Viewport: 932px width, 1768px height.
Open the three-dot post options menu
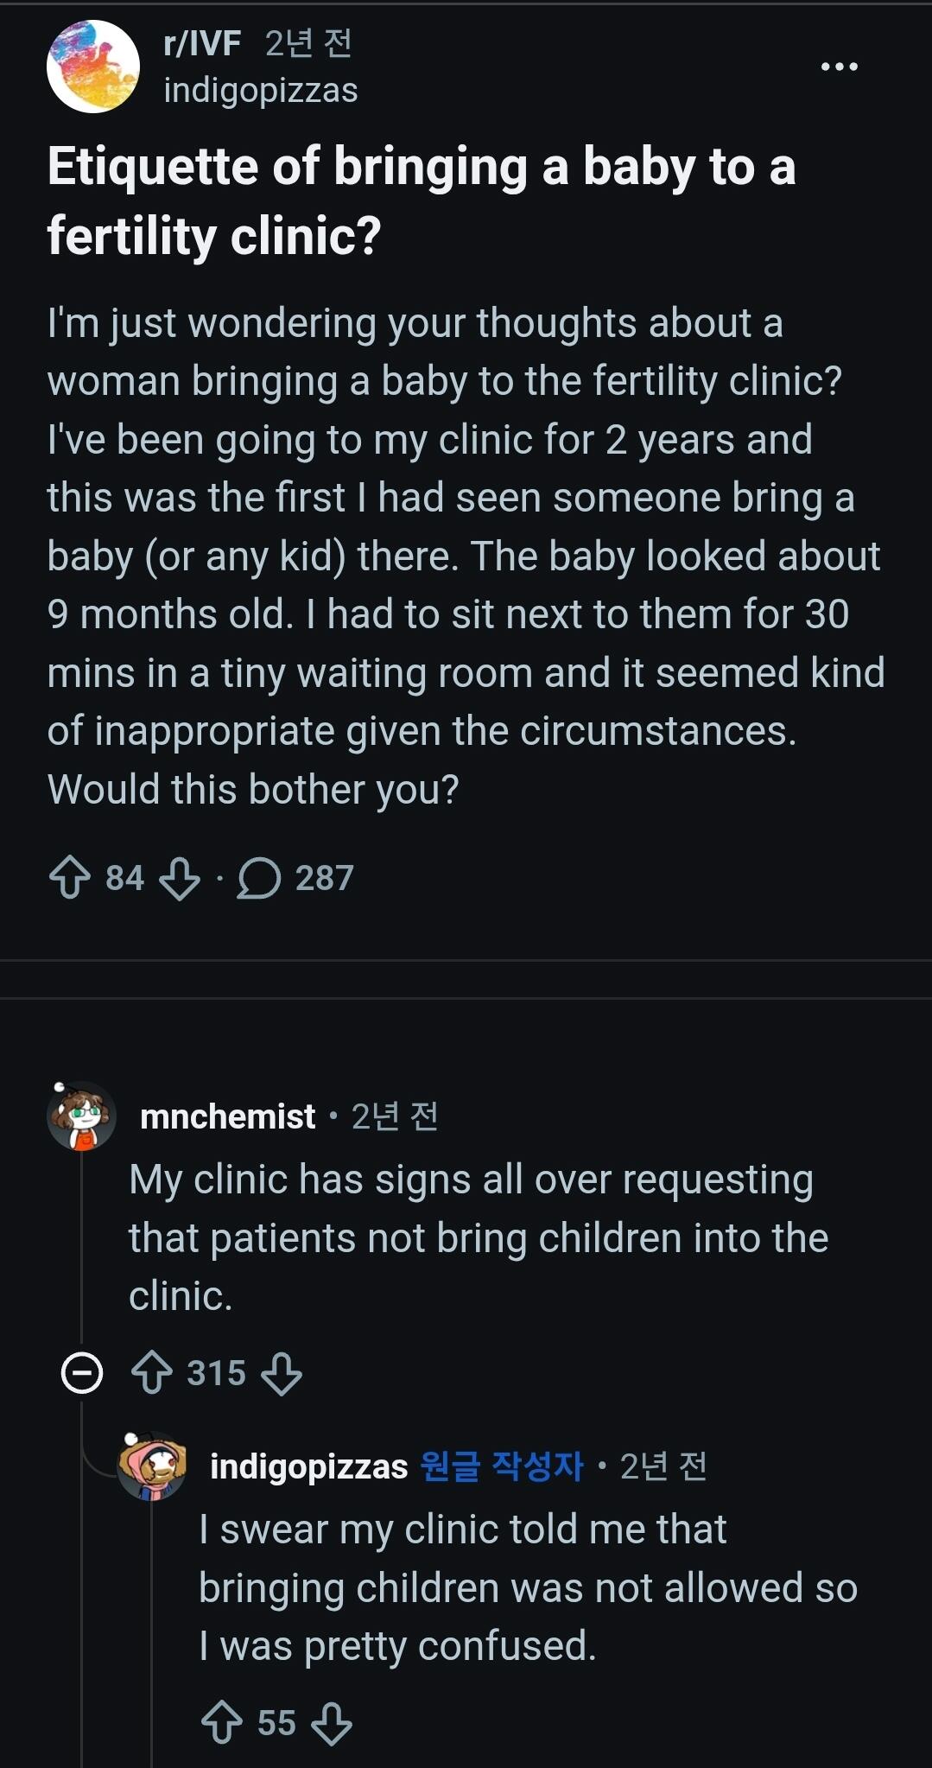pos(839,67)
